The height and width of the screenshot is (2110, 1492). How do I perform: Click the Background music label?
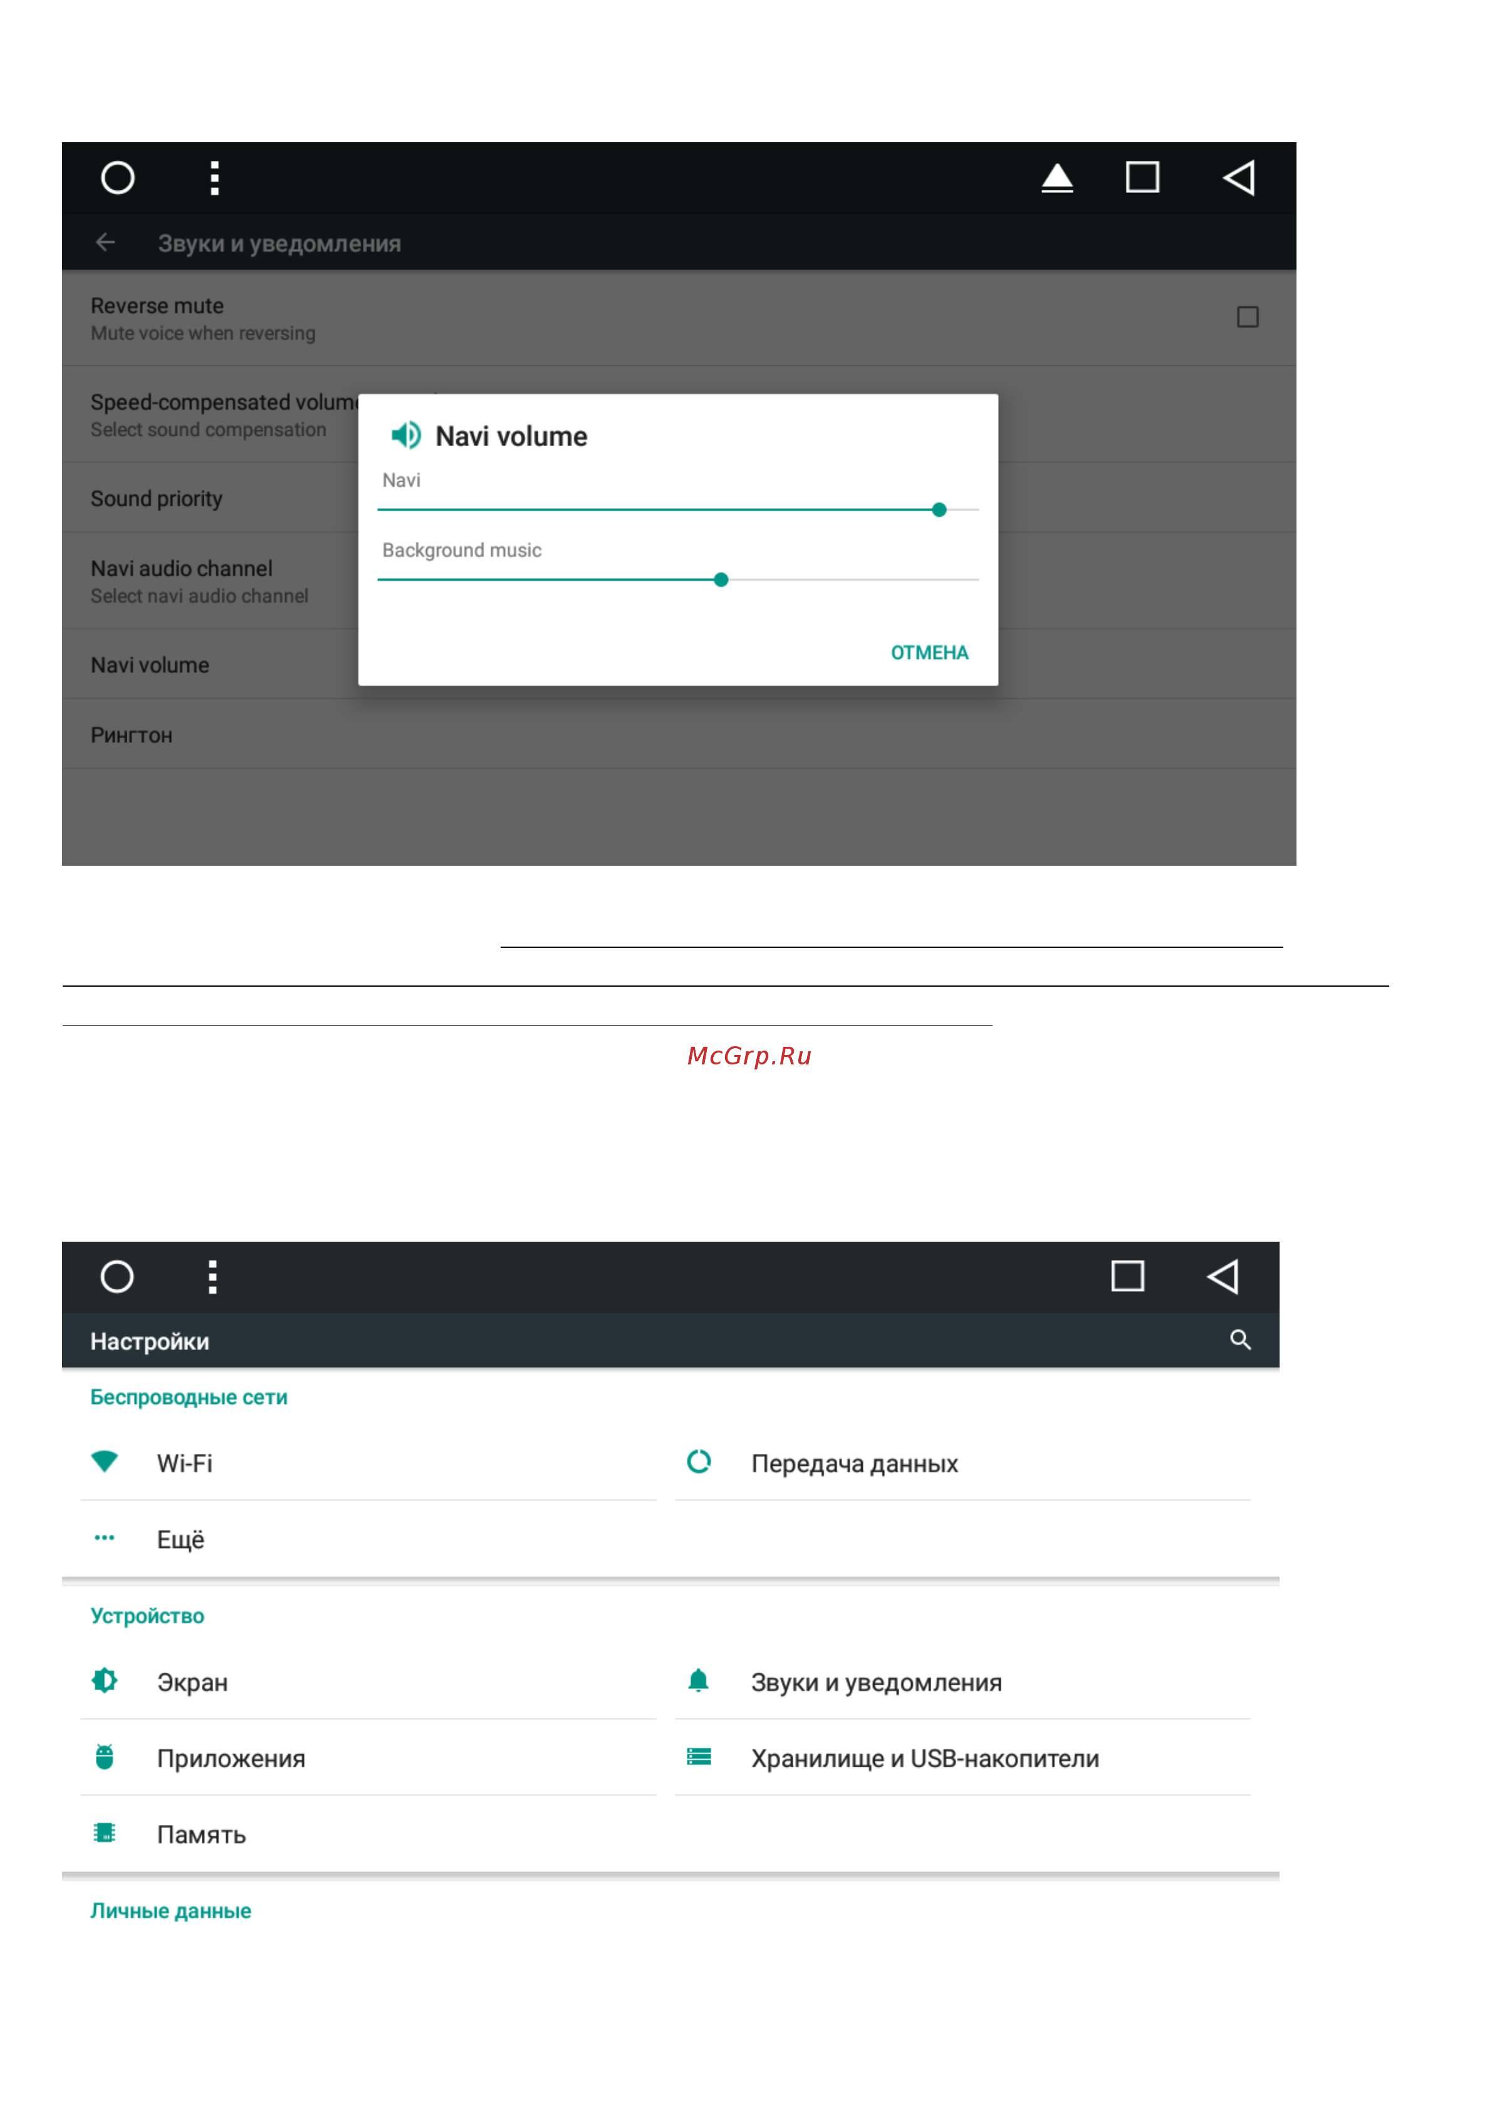(461, 549)
